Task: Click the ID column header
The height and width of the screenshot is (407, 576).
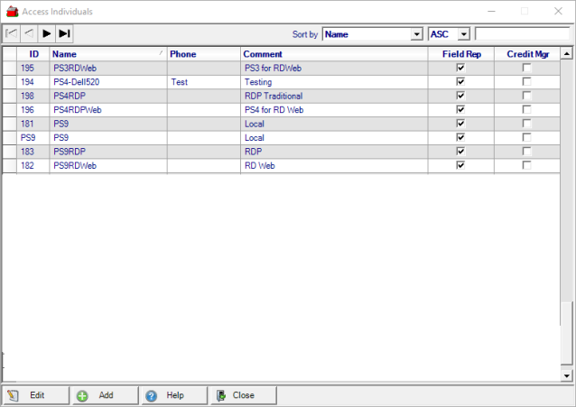Action: click(33, 54)
